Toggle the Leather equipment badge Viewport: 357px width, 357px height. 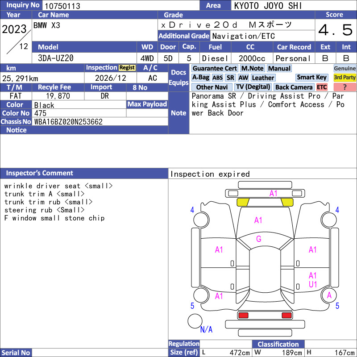coord(263,78)
